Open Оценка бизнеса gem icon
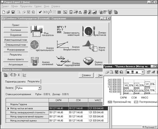The width and height of the screenshot is (158, 129). point(88,61)
